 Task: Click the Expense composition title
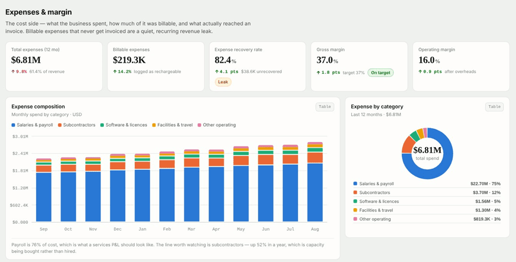pyautogui.click(x=38, y=107)
